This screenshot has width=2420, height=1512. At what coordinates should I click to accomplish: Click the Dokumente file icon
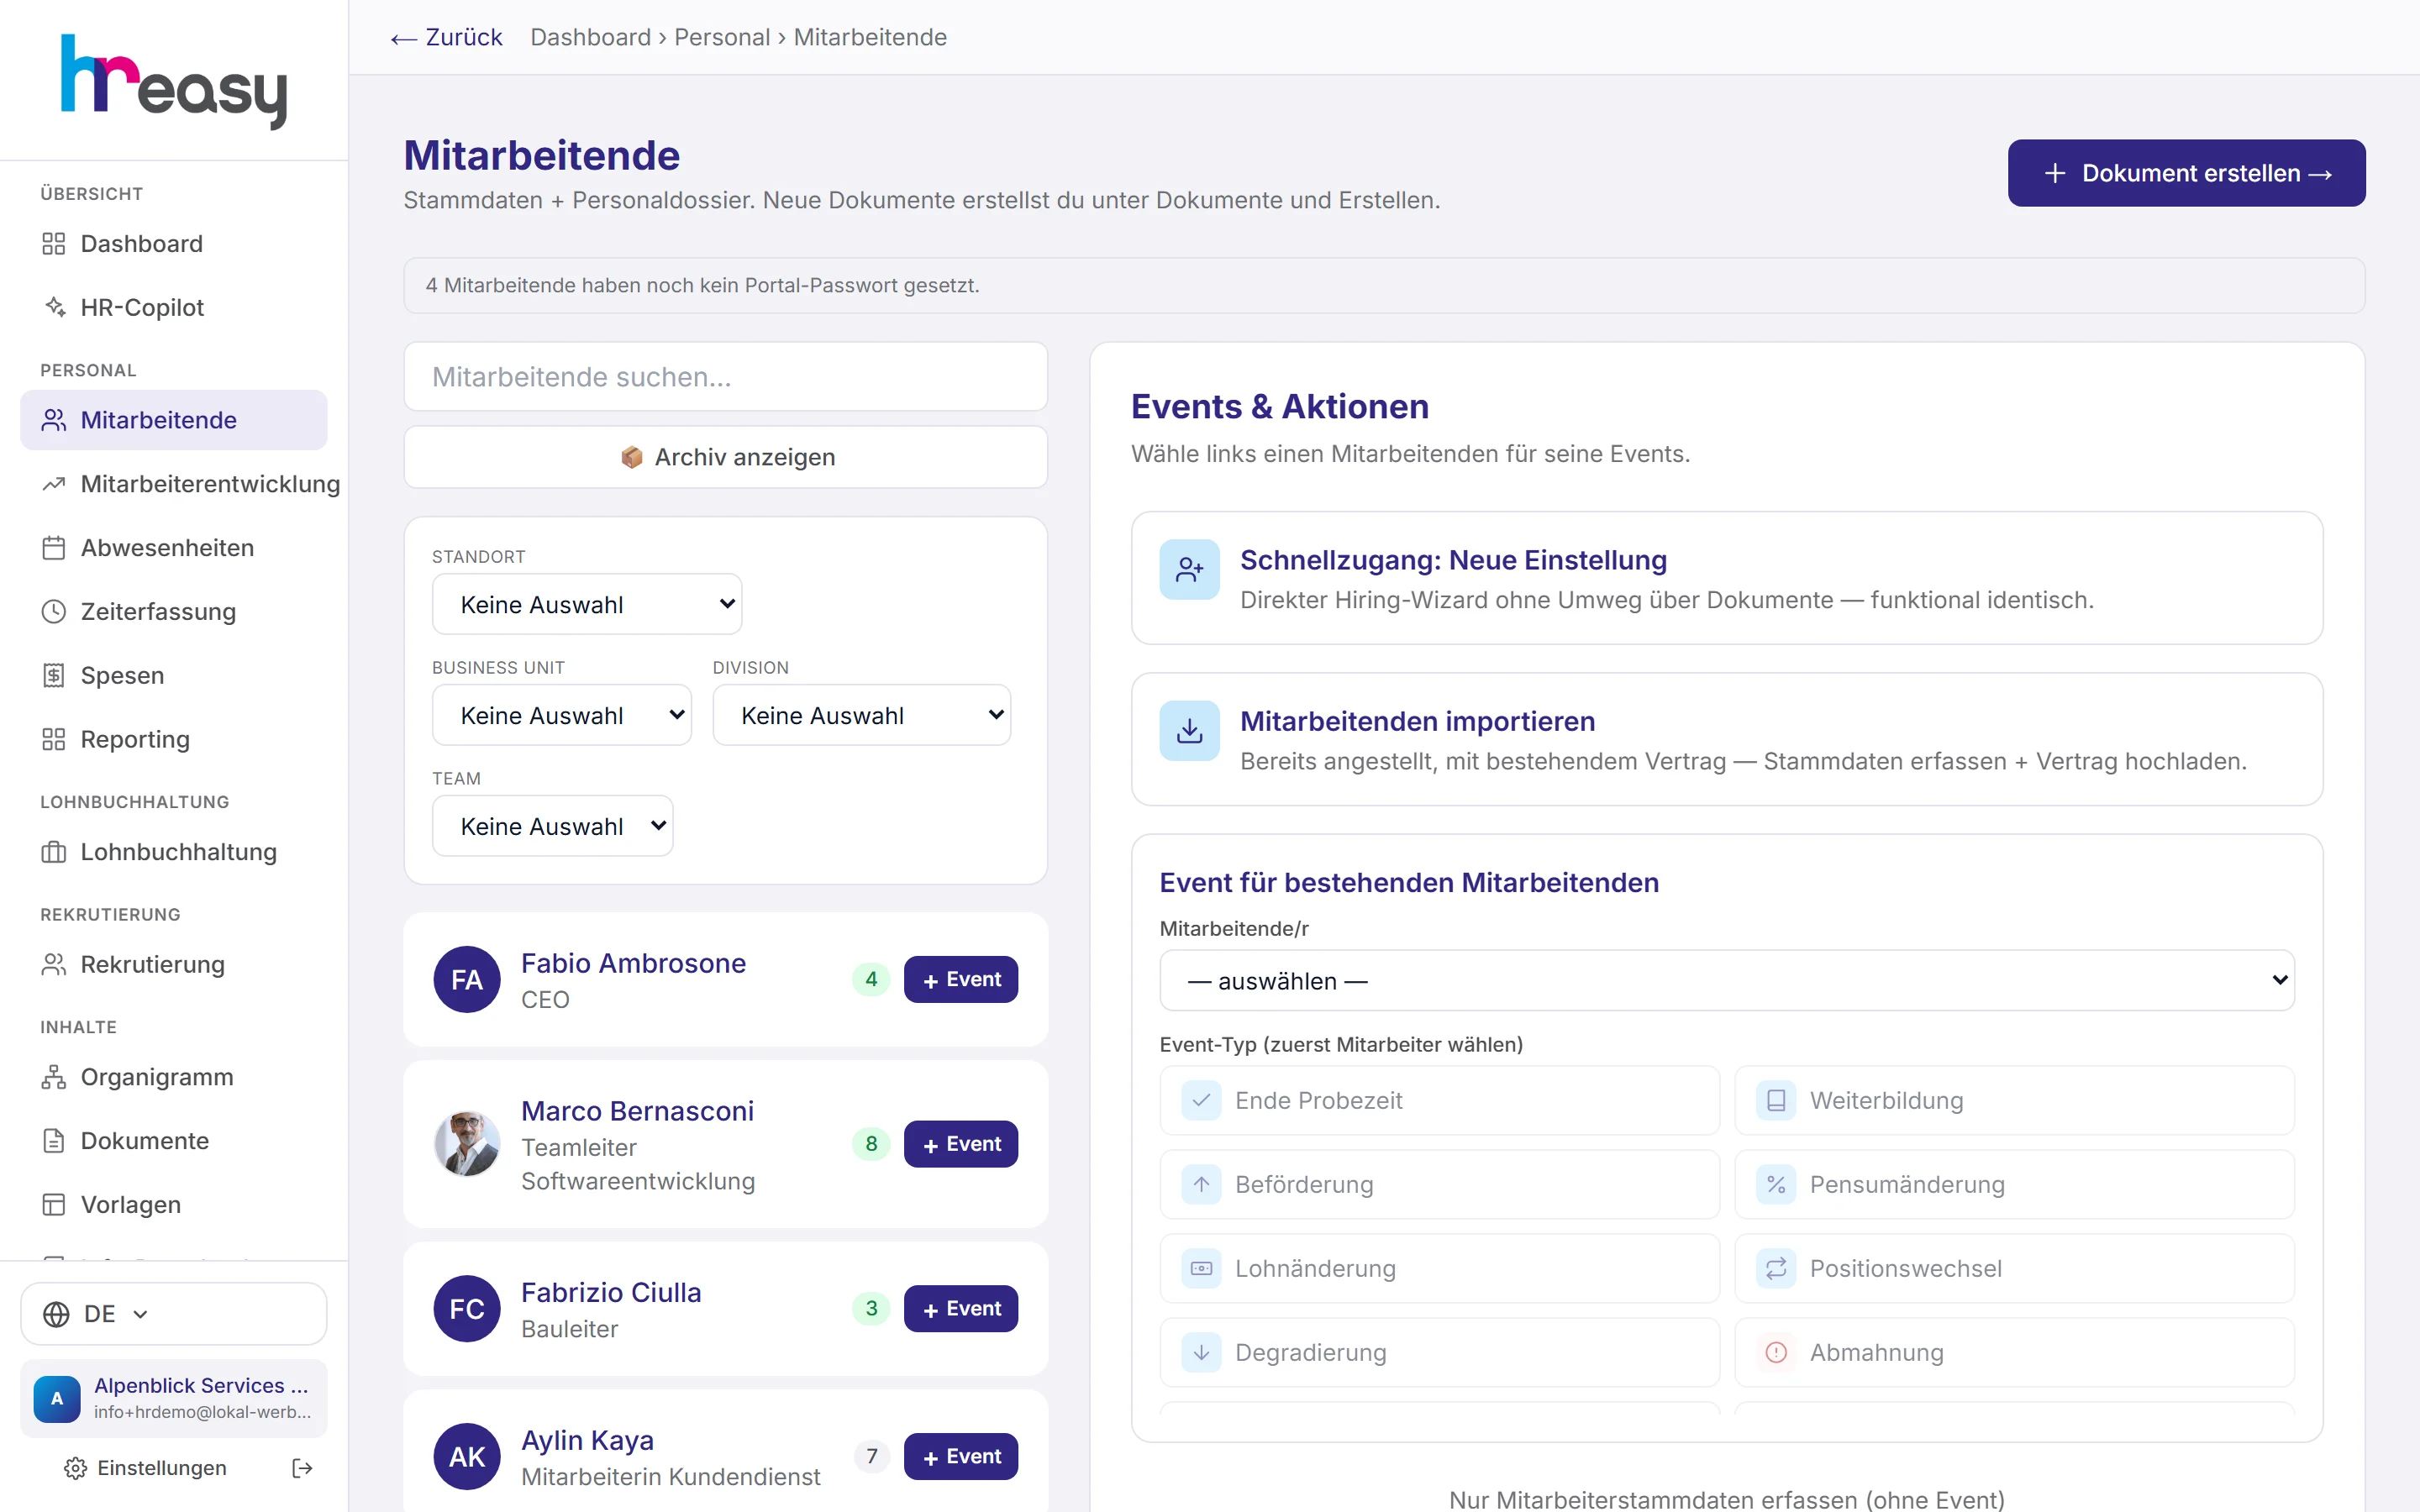pos(54,1141)
